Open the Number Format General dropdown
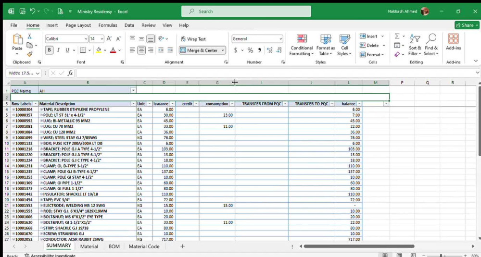The height and width of the screenshot is (257, 481). click(281, 39)
